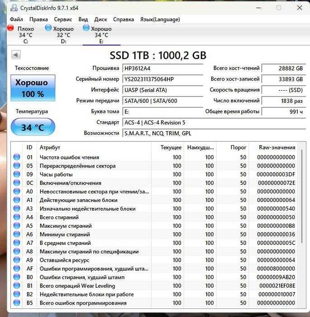Go to previous disk with left arrow
This screenshot has width=310, height=317.
(x=16, y=55)
